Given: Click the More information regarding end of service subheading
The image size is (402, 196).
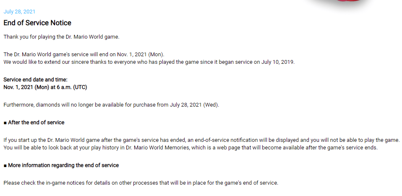Looking at the screenshot, I should pyautogui.click(x=63, y=165).
